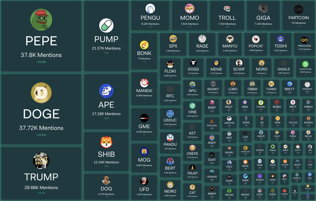Select the JOBLESS tile label
The image size is (316, 201).
229,123
